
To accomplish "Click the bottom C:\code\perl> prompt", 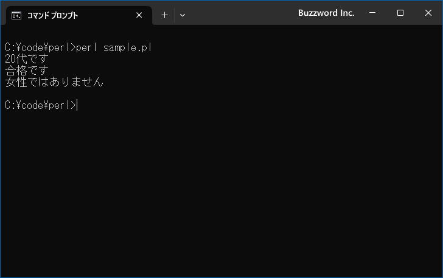I will [x=40, y=105].
